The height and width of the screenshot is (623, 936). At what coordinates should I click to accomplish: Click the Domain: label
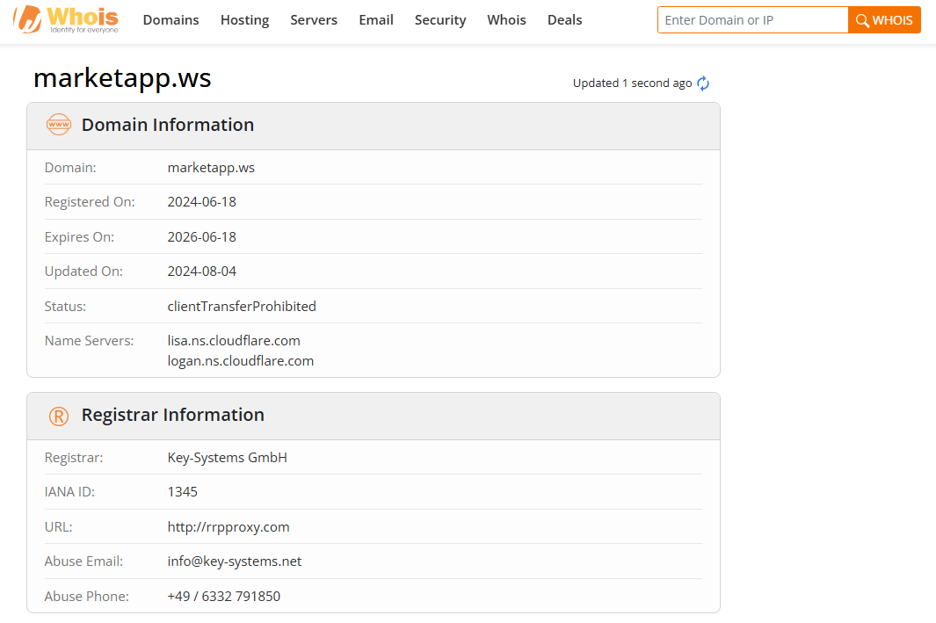[x=70, y=168]
